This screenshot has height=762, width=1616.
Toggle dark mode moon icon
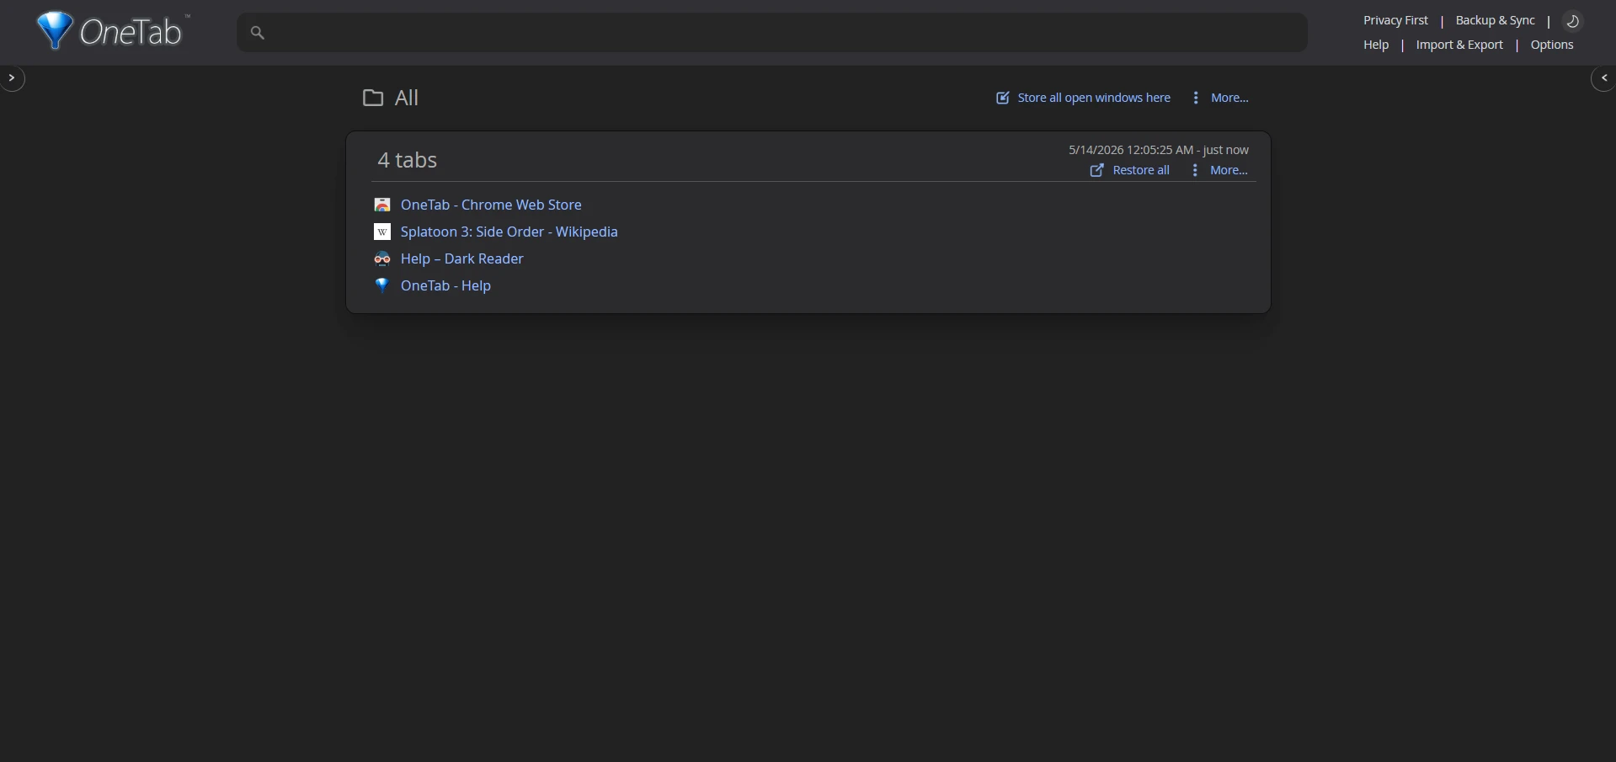pyautogui.click(x=1572, y=21)
